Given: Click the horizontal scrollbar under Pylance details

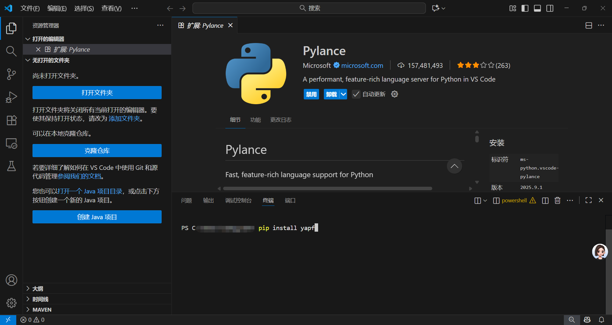Looking at the screenshot, I should 327,189.
